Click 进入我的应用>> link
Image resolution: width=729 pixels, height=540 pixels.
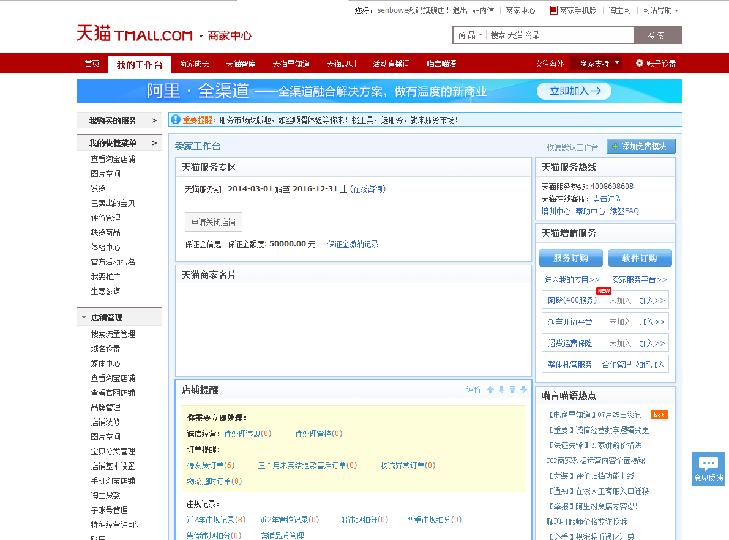572,279
